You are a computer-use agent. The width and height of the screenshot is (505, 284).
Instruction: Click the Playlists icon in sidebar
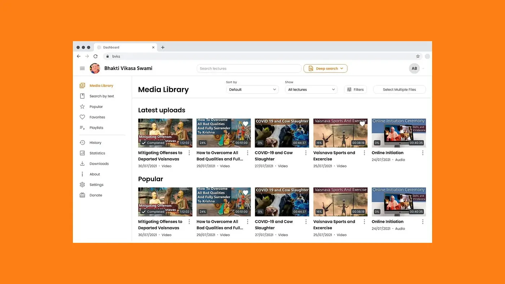pos(82,128)
